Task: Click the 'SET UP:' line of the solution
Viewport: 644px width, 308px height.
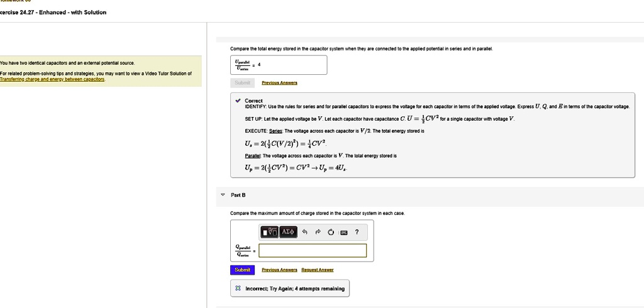Action: pos(379,119)
